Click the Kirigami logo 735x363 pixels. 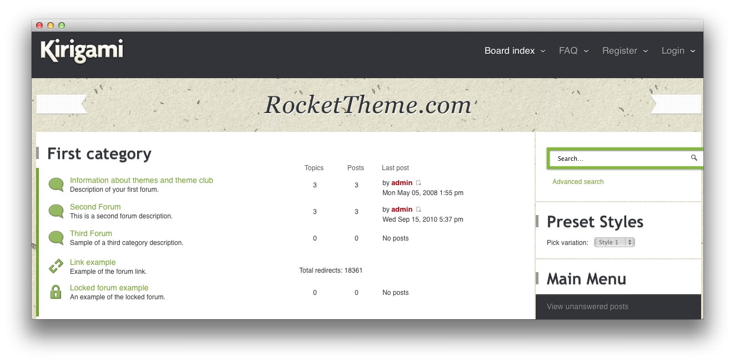[82, 51]
